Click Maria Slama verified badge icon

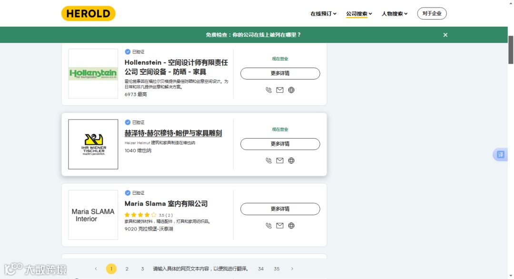[128, 193]
